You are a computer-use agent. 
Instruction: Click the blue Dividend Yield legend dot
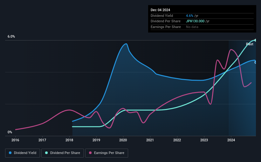(x=10, y=153)
